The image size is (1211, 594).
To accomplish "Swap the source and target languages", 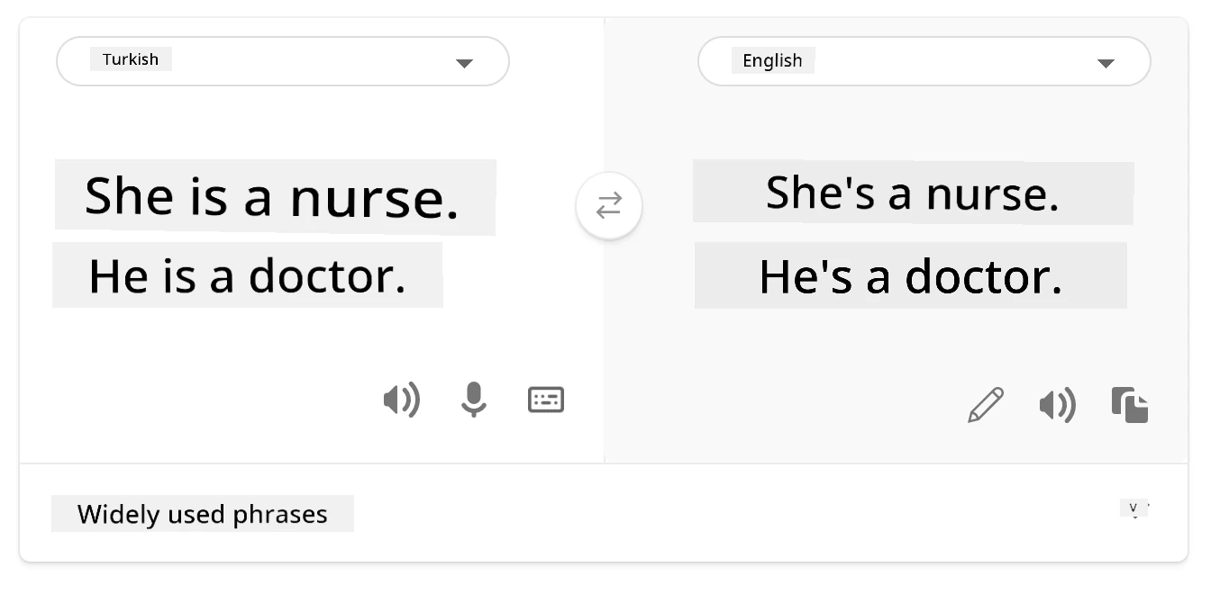I will point(609,206).
